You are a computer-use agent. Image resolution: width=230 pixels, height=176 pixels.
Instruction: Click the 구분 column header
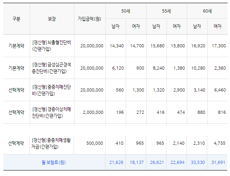click(16, 19)
